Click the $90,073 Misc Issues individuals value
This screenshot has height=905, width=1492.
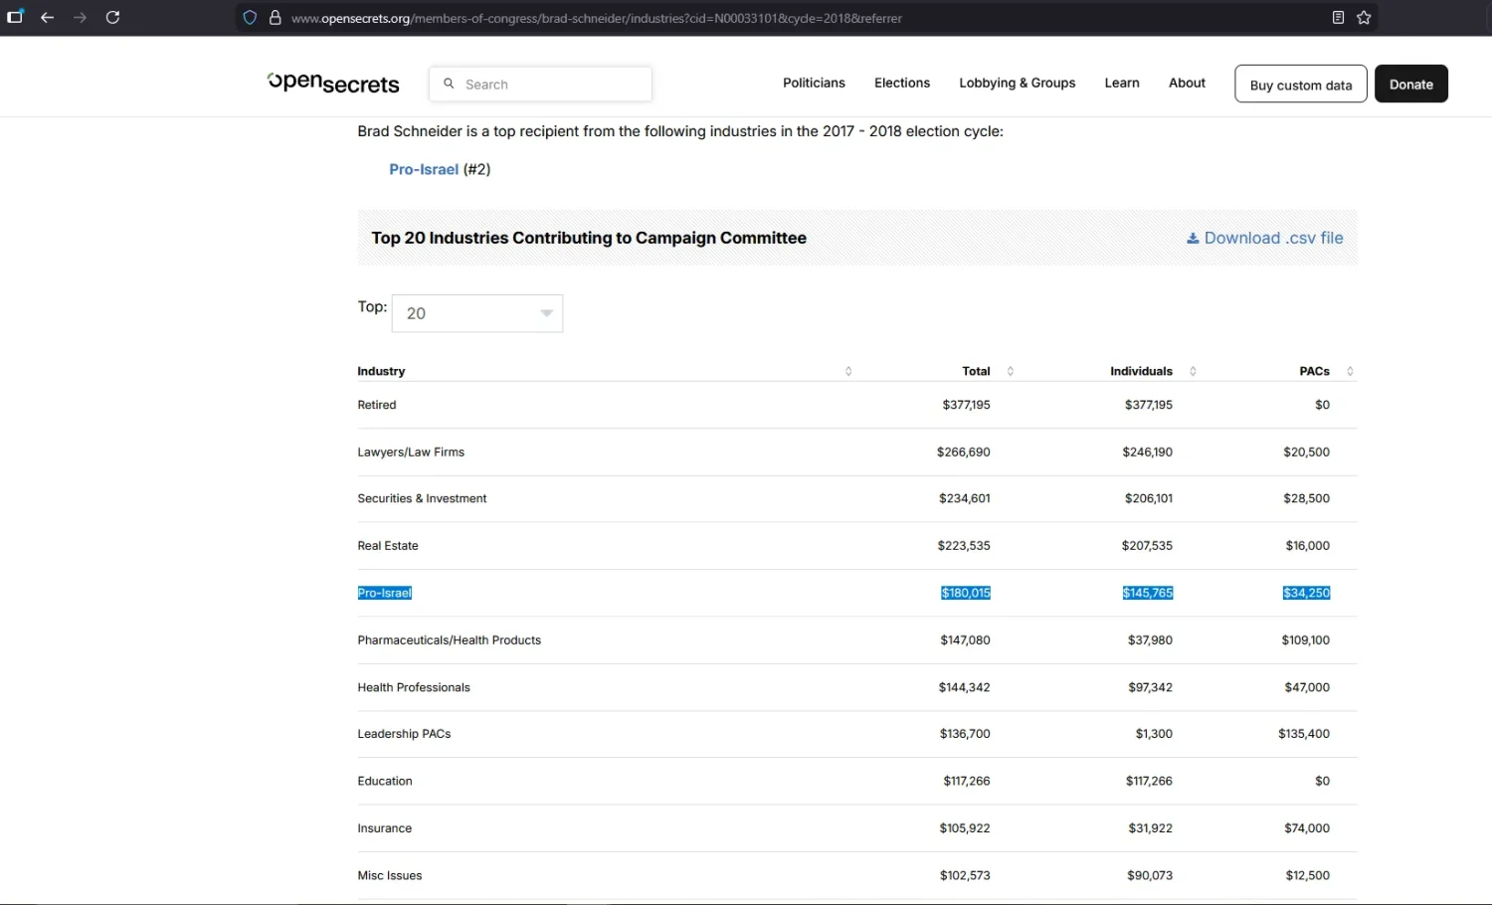(1150, 876)
